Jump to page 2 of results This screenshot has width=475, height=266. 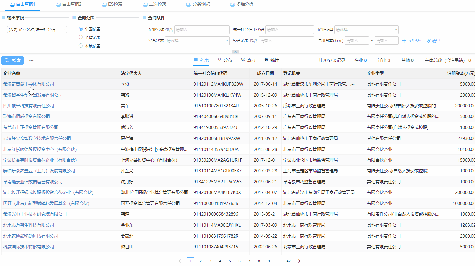(x=200, y=261)
